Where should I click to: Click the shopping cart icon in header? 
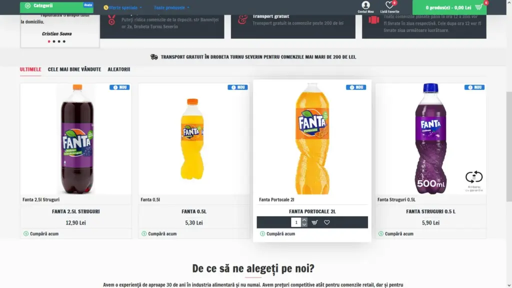[478, 7]
